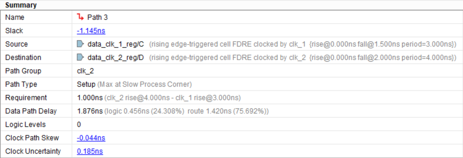
Task: Click the red Path 3 arrow icon
Action: [80, 17]
